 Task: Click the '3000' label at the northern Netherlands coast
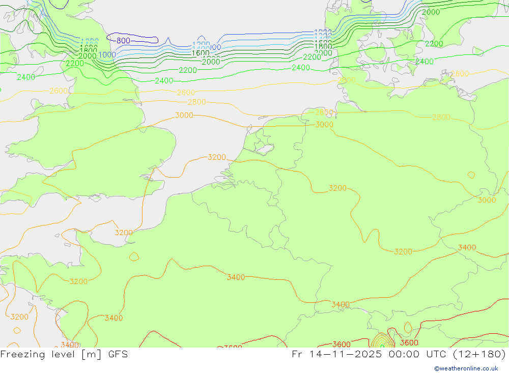[x=324, y=125]
